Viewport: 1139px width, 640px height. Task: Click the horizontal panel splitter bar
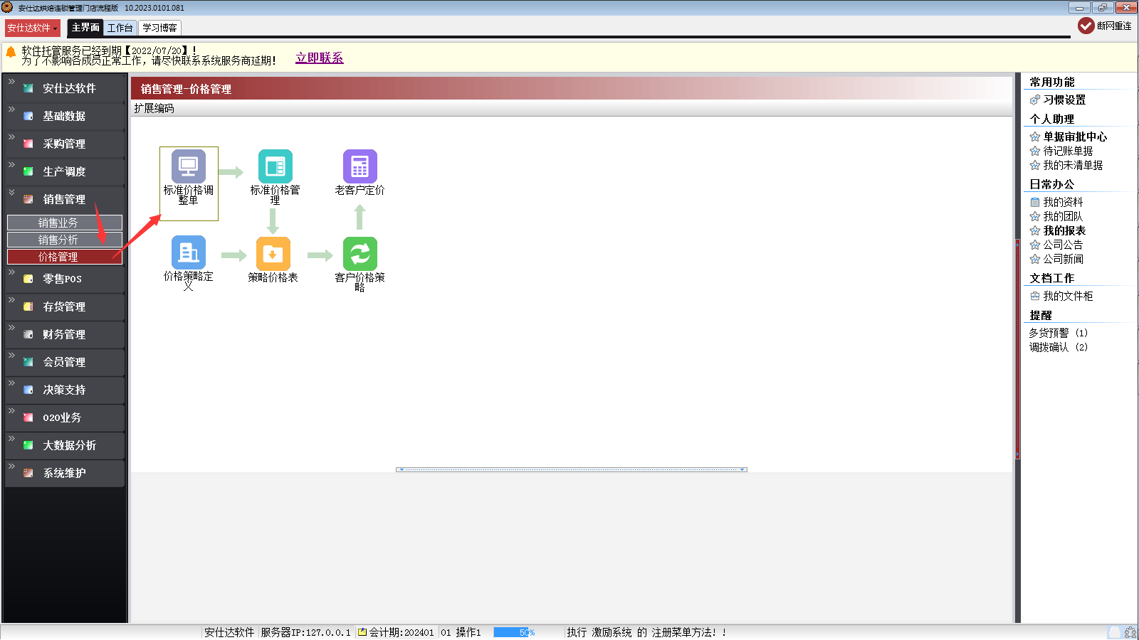click(x=572, y=469)
